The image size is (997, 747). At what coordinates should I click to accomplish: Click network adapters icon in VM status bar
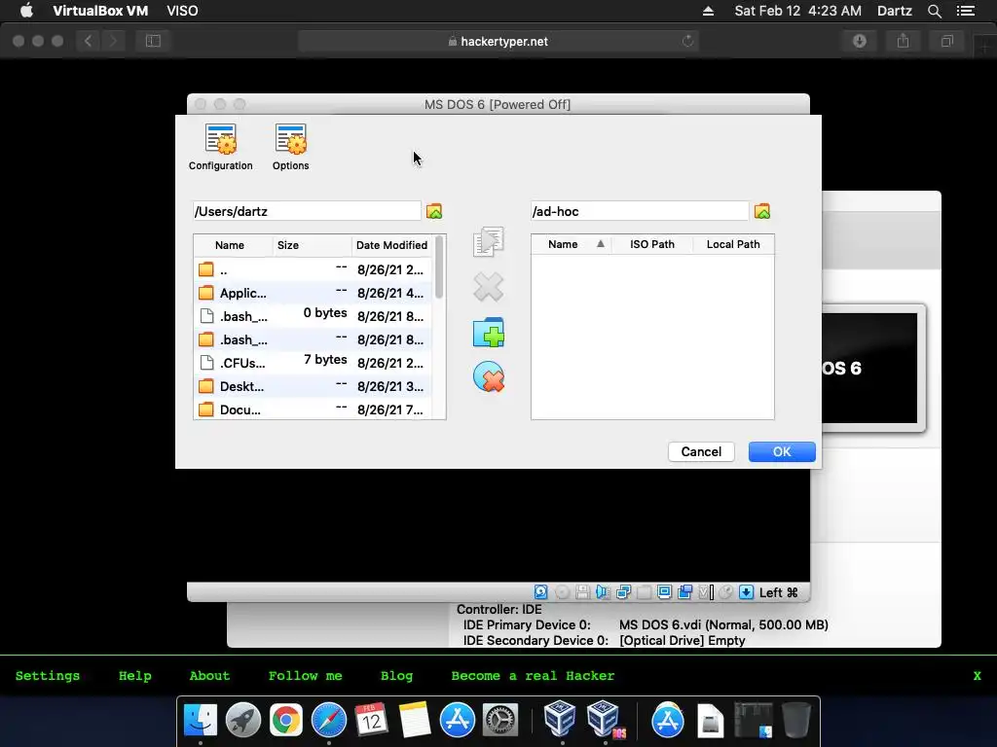[x=623, y=592]
